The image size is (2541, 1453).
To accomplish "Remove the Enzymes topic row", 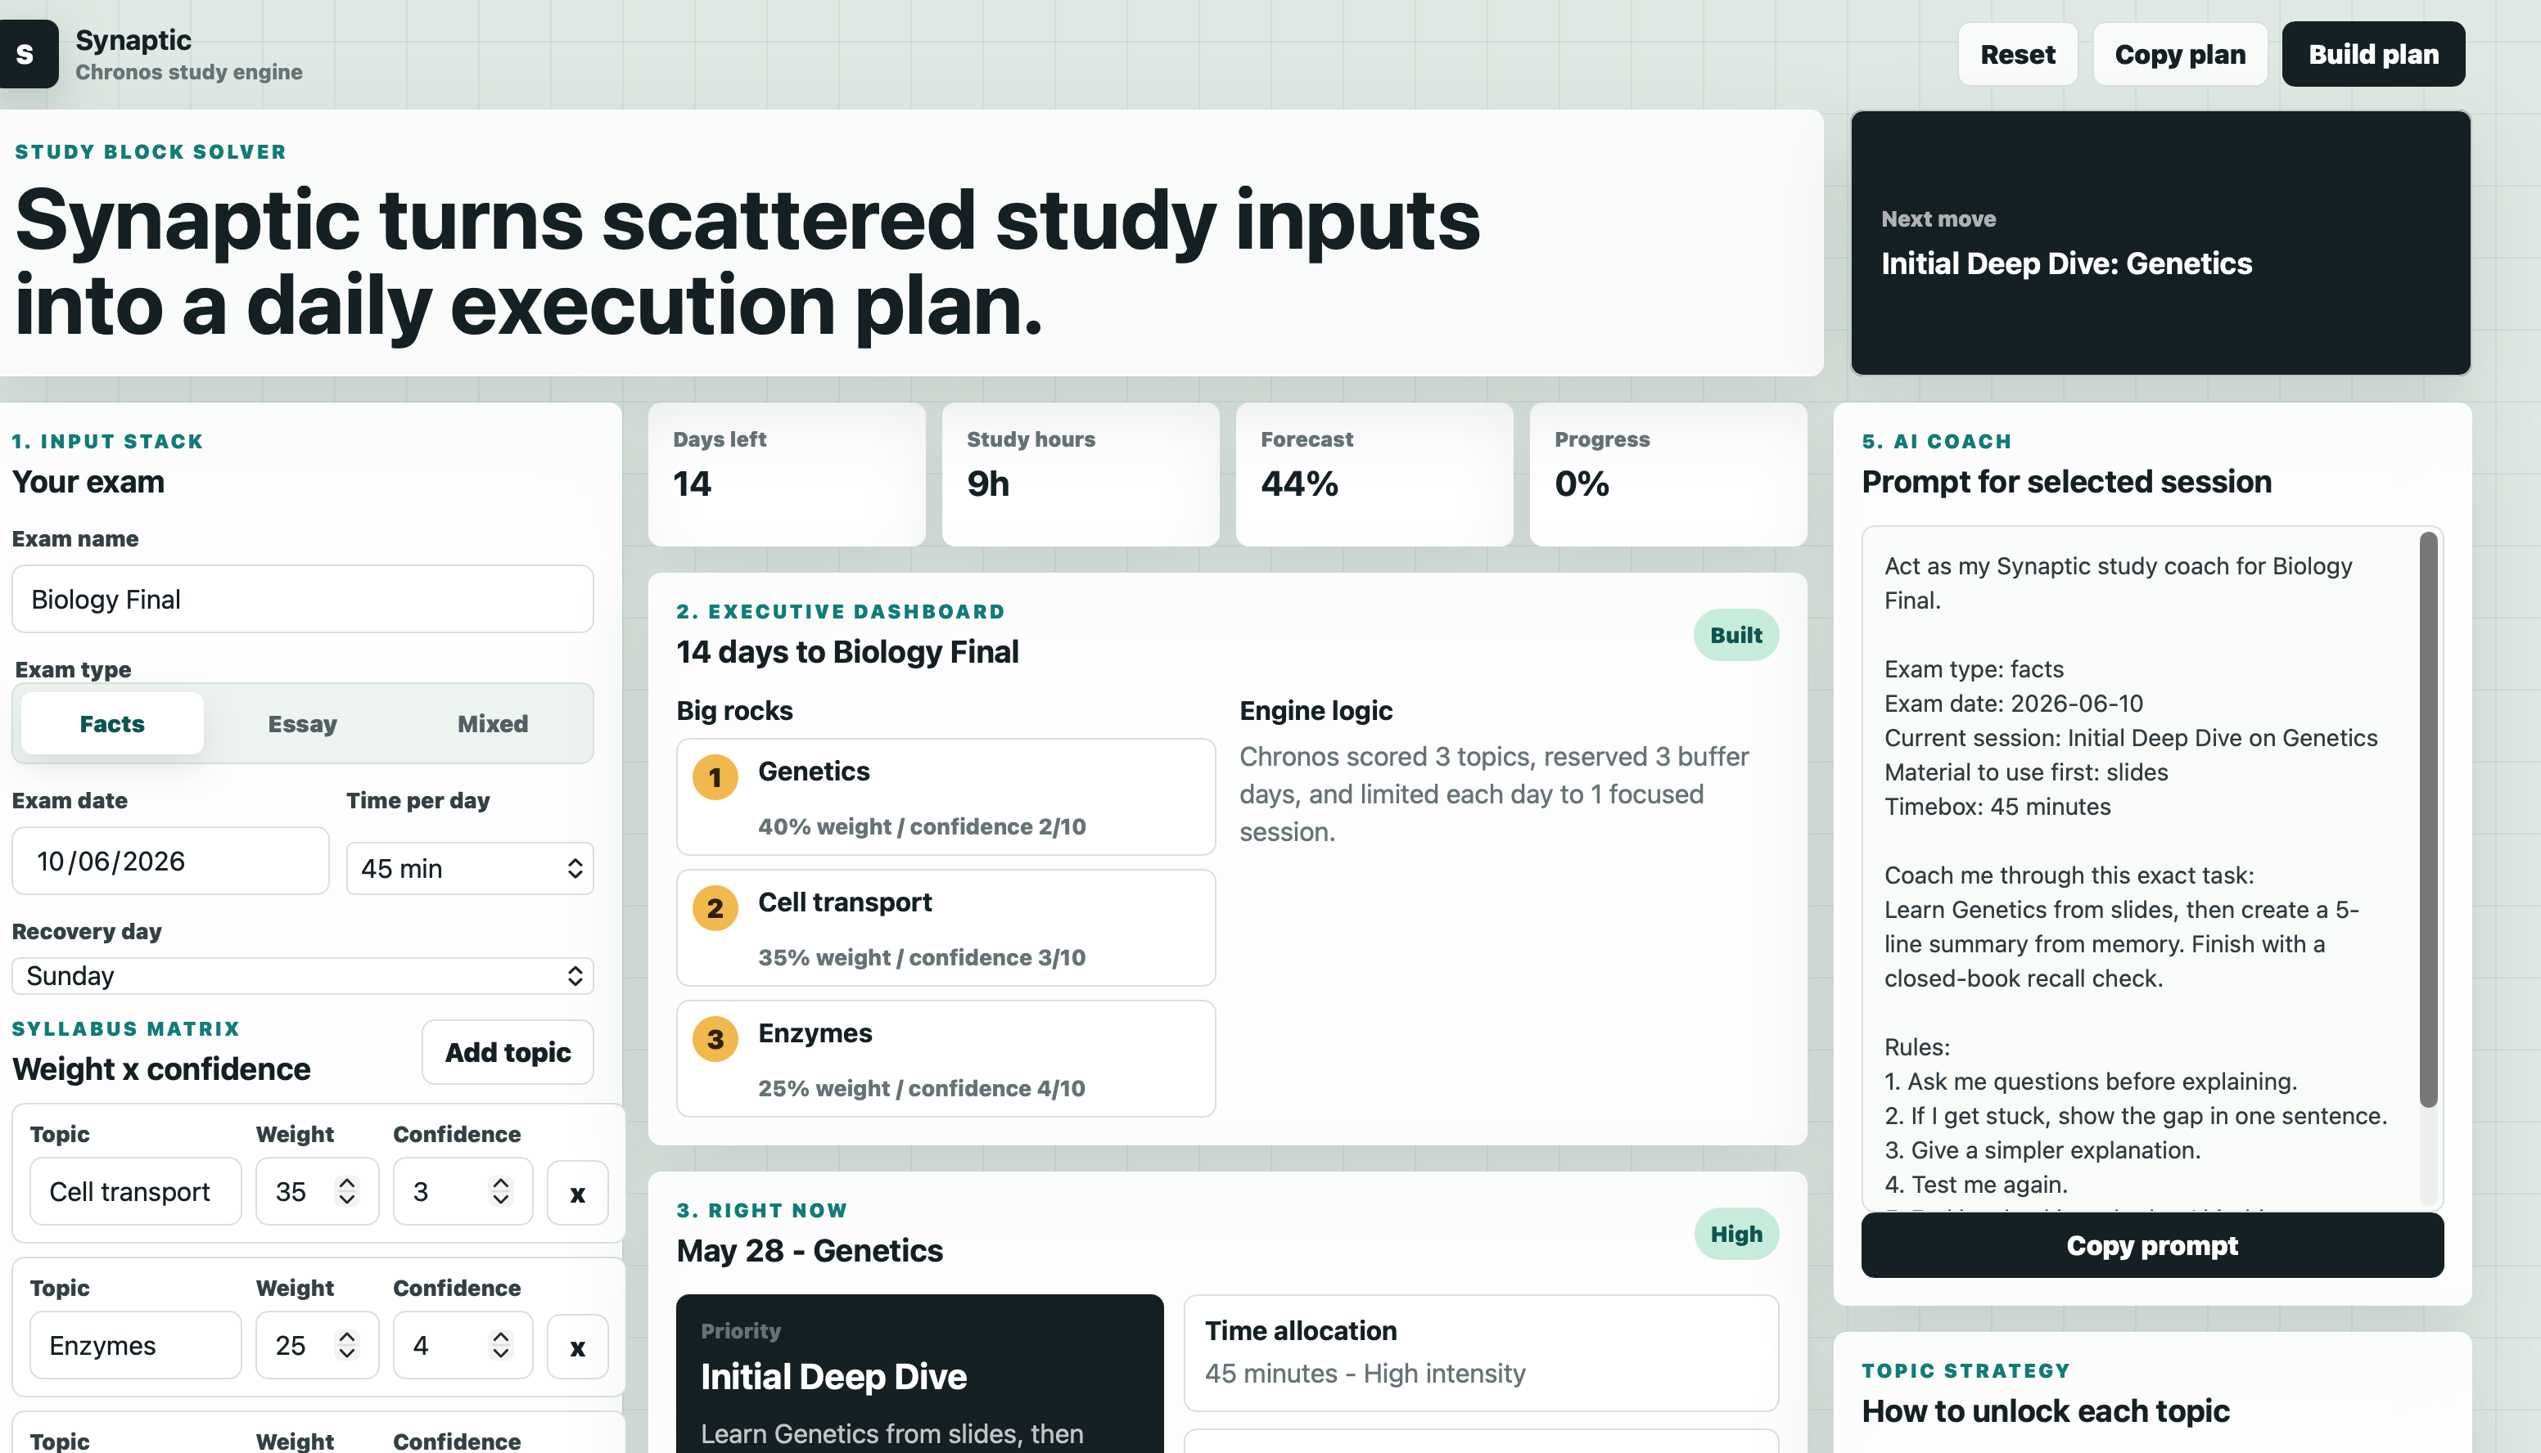I will (x=577, y=1346).
